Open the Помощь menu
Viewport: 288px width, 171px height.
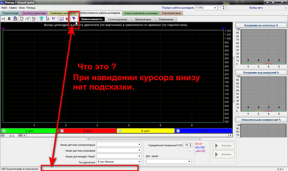point(31,8)
